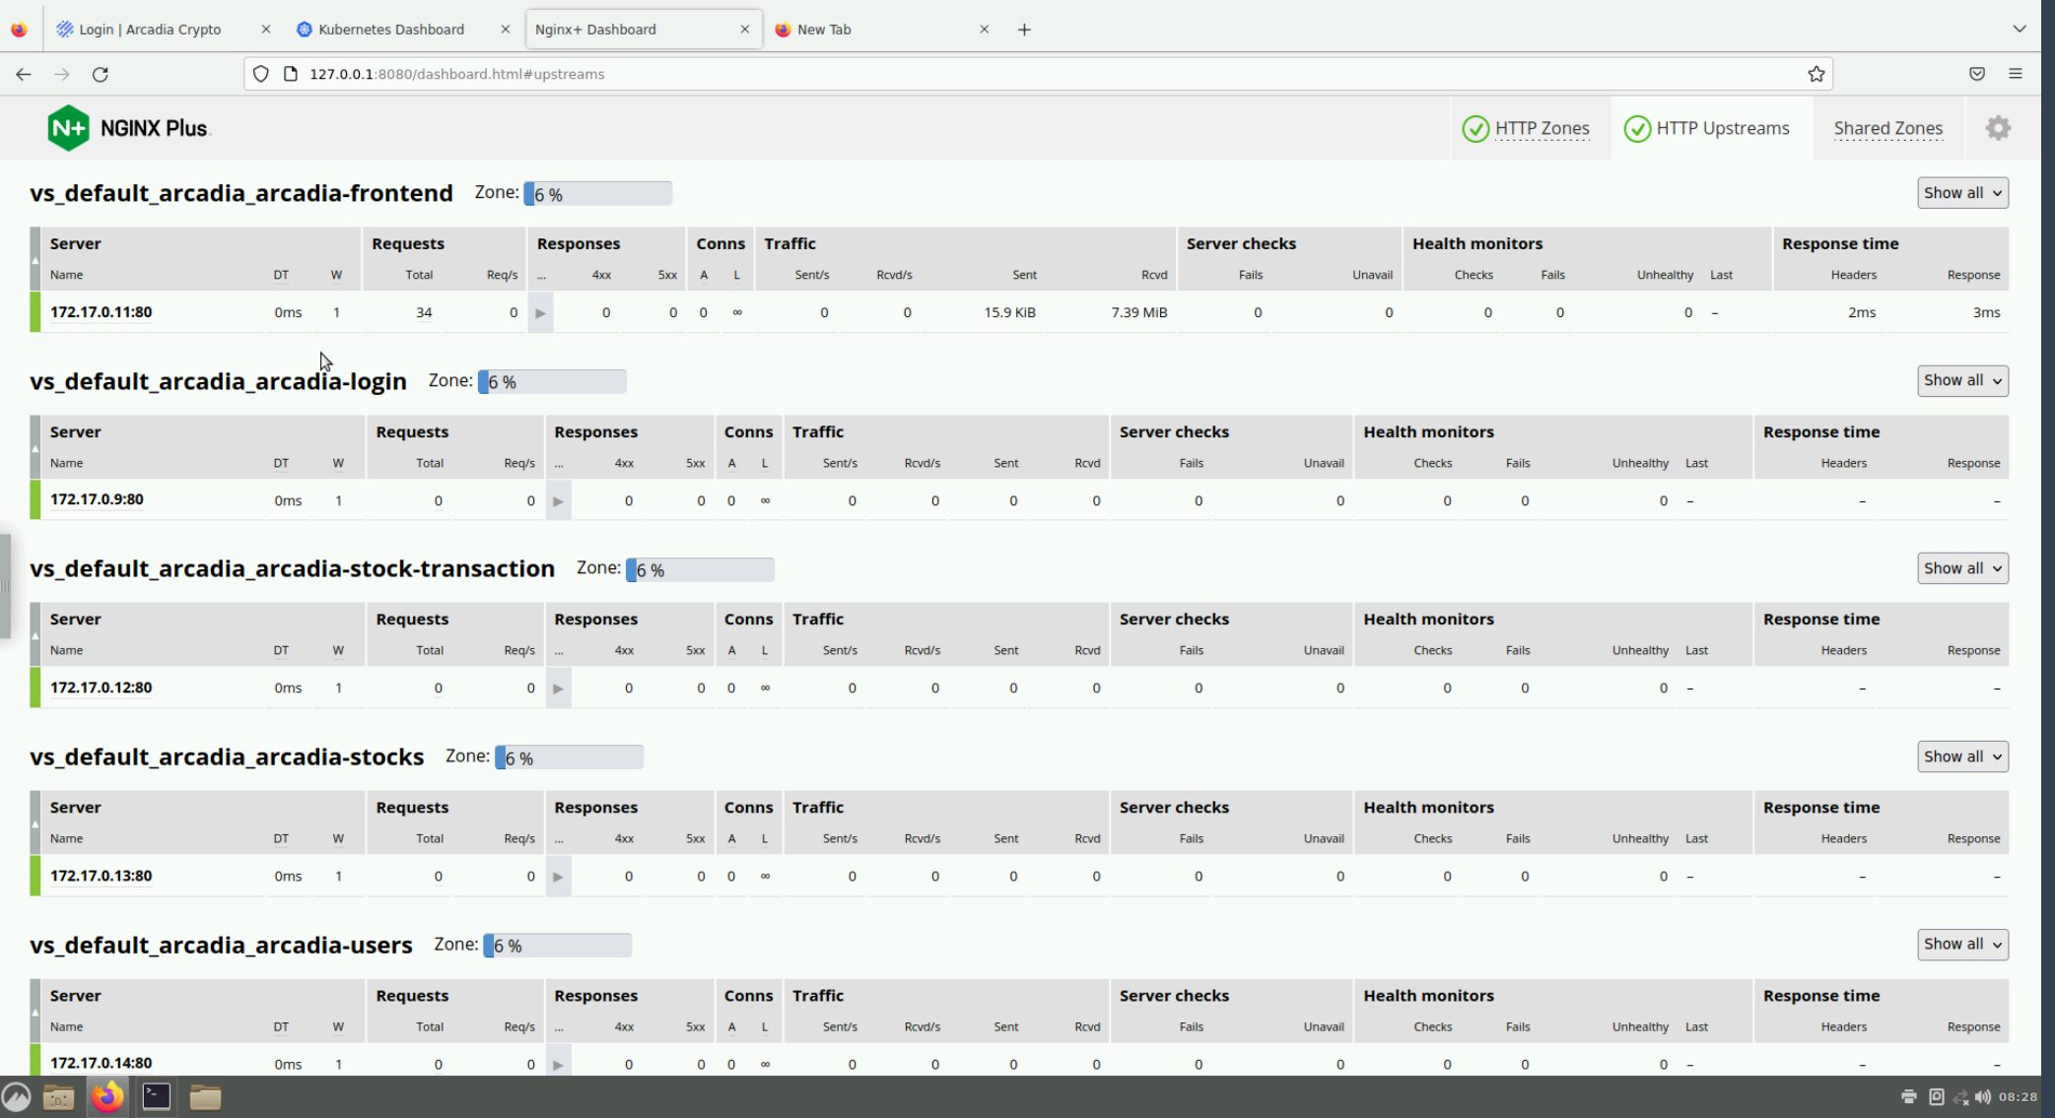Open Firefox from the taskbar
Screen dimensions: 2055x1118
point(107,1096)
